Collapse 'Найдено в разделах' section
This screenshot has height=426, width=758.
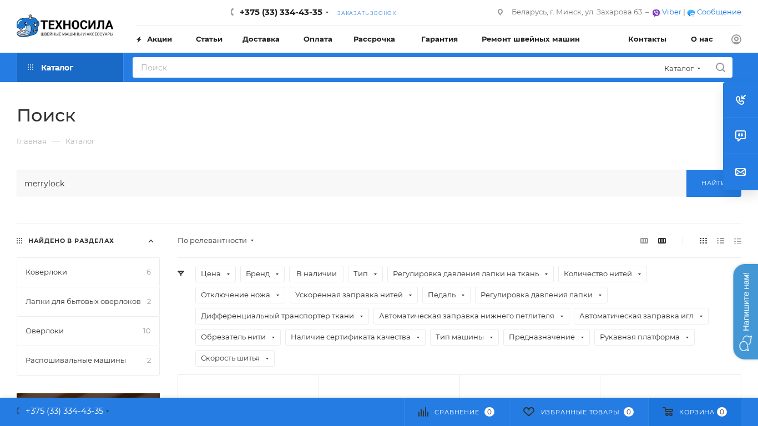click(151, 241)
